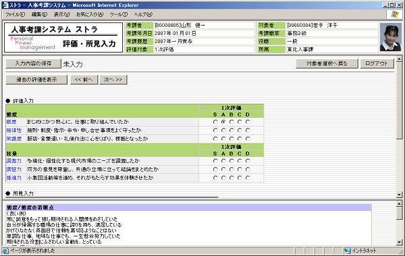The width and height of the screenshot is (405, 256).
Task: Select rating B for 調査力 row
Action: [x=232, y=161]
